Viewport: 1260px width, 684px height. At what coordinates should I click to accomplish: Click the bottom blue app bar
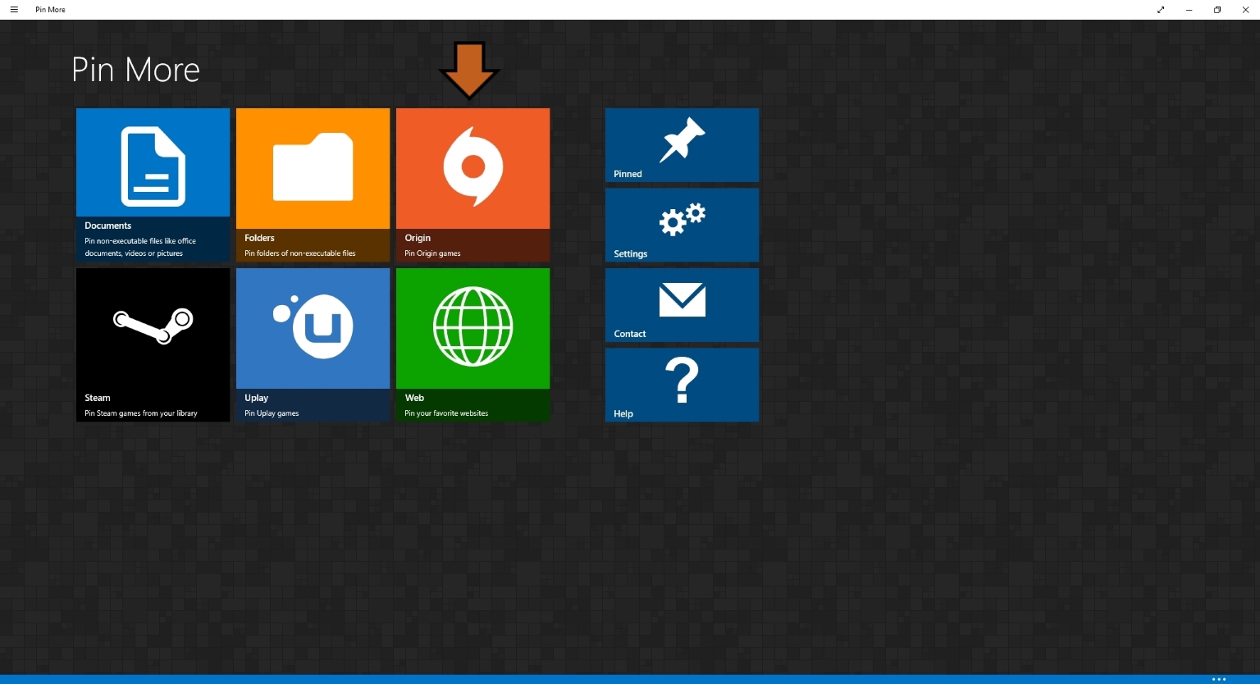coord(574,679)
